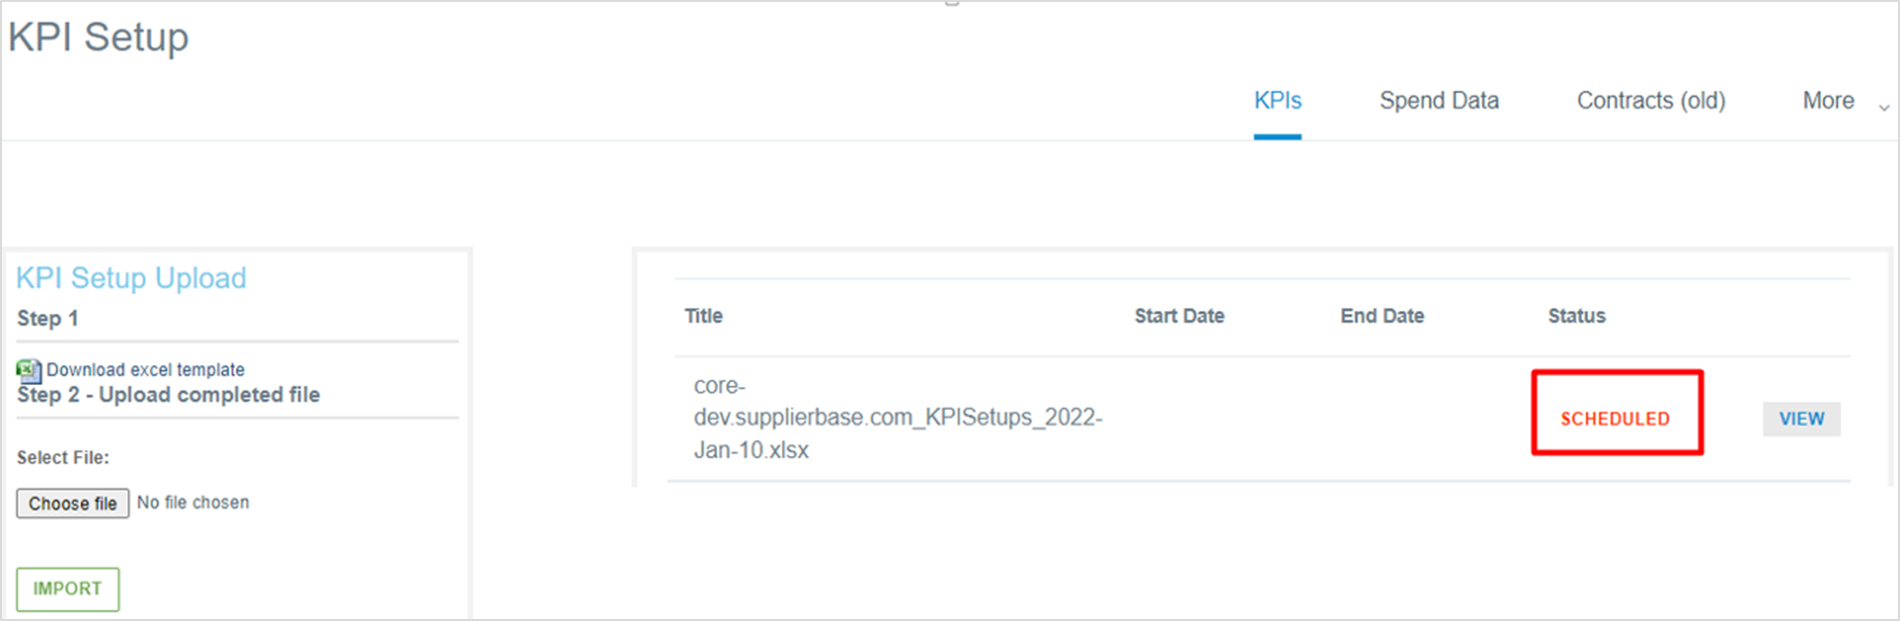Click the 'No file chosen' text
This screenshot has width=1900, height=621.
(x=192, y=502)
